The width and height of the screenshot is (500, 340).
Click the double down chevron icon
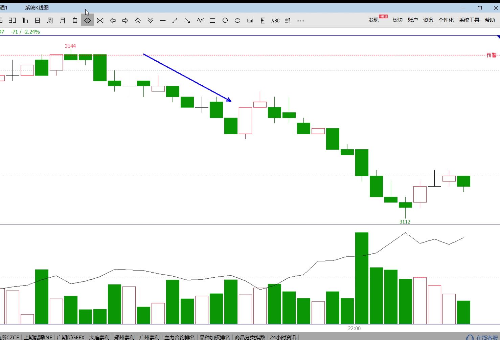pyautogui.click(x=150, y=21)
